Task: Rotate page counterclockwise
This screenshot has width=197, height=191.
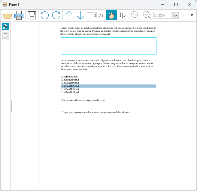Action: pos(45,15)
